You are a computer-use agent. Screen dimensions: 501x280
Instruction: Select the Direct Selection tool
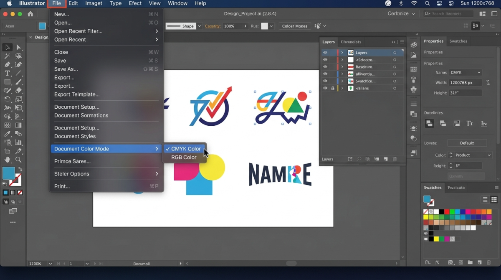[x=18, y=47]
